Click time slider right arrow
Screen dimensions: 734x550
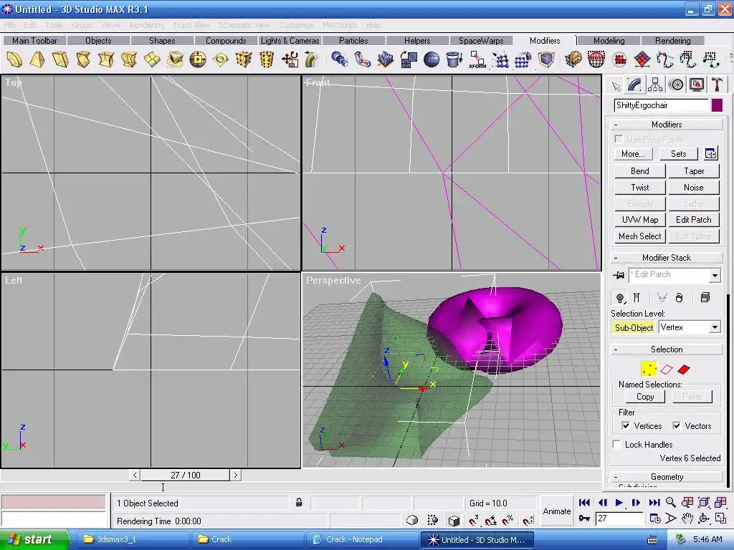(235, 476)
